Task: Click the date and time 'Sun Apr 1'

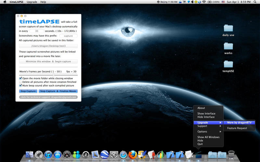Action: (x=239, y=2)
